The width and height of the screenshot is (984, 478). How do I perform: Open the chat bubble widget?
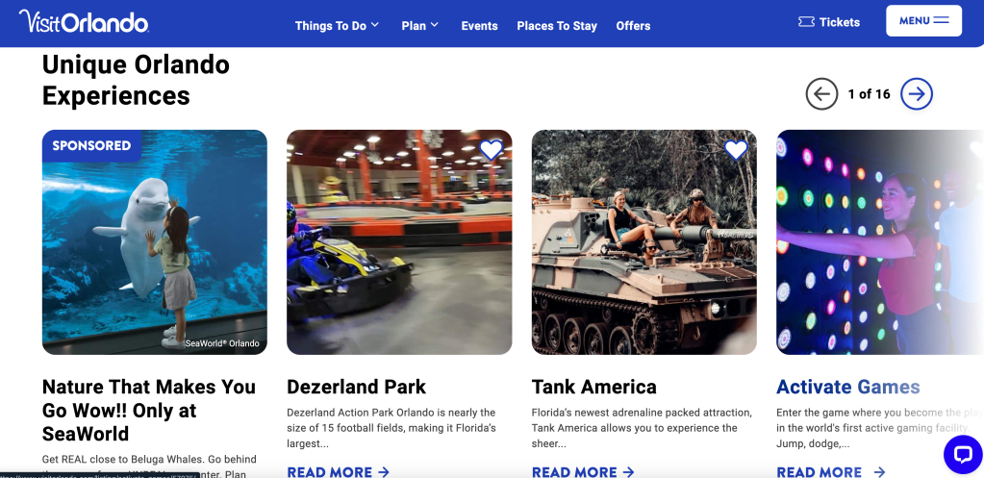963,454
